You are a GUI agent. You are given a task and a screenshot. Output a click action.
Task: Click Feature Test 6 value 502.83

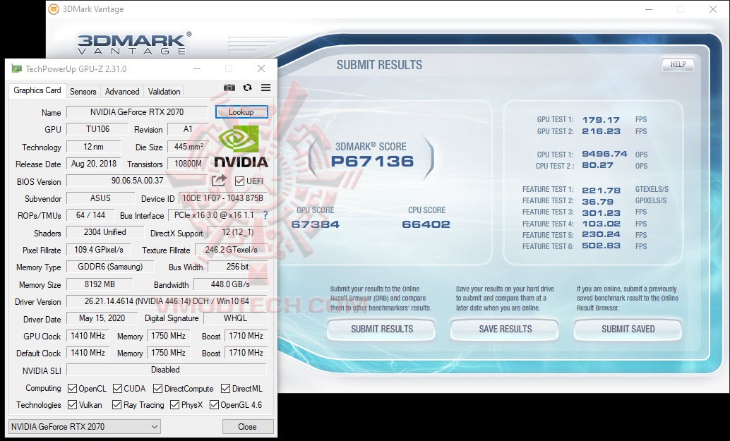click(x=601, y=246)
